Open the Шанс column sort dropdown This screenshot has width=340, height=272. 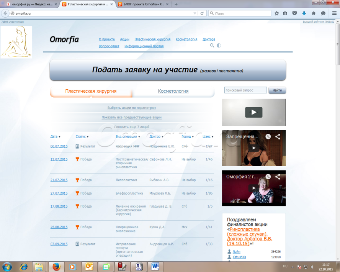212,137
